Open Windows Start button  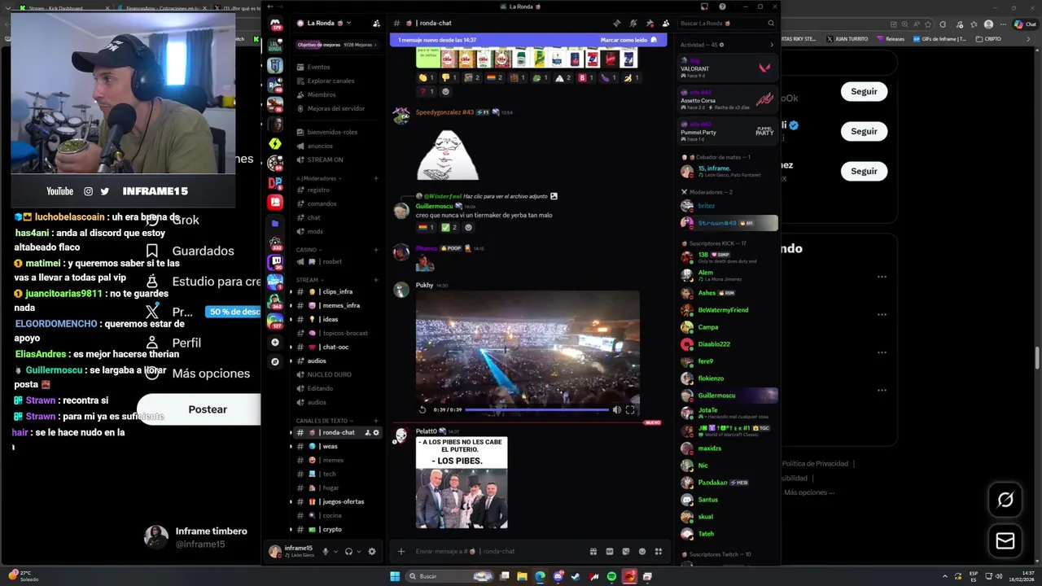pos(395,576)
